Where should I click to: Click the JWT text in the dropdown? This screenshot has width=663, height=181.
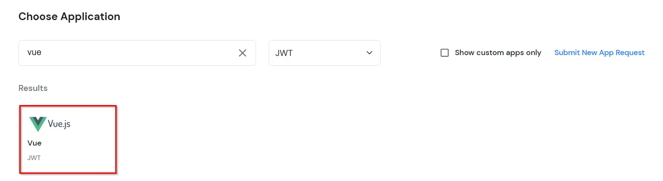coord(284,53)
